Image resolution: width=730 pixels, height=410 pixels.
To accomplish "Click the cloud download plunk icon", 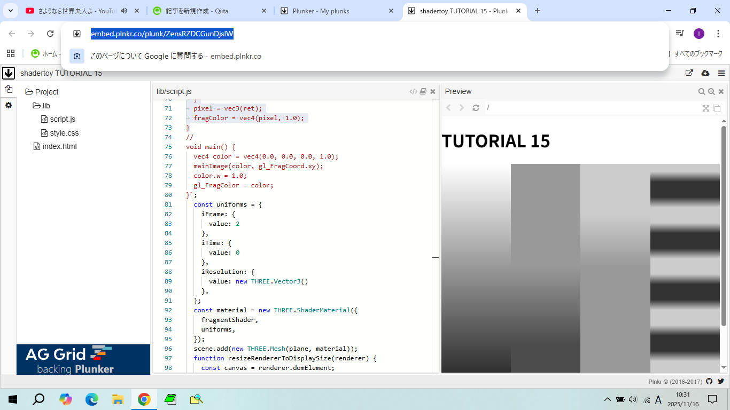I will tap(705, 73).
